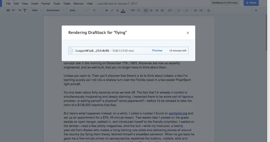
Task: Open the numbered list tool
Action: point(179,11)
